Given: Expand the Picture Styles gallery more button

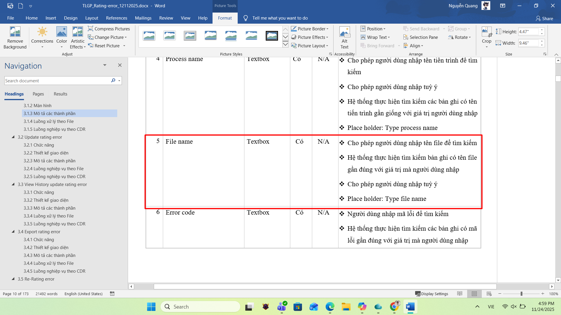Looking at the screenshot, I should pos(285,45).
